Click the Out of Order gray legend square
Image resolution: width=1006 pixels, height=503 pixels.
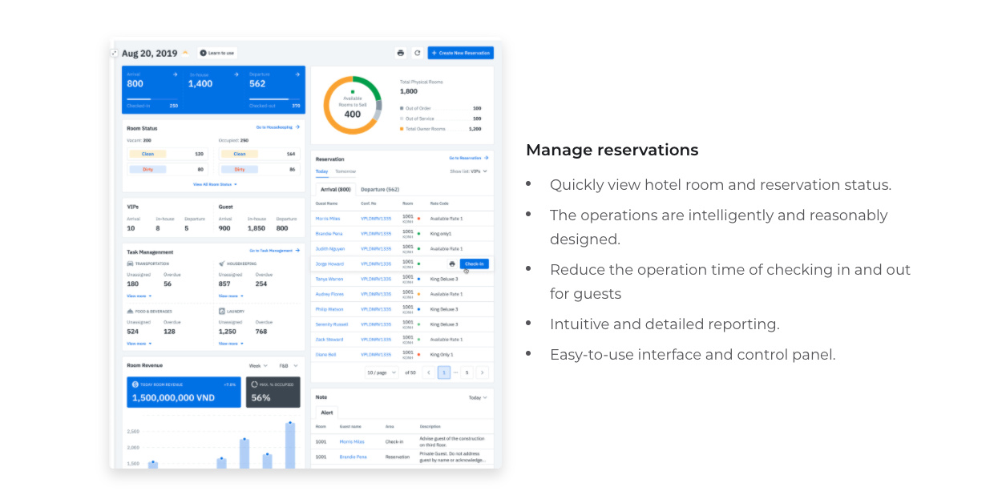(x=402, y=107)
